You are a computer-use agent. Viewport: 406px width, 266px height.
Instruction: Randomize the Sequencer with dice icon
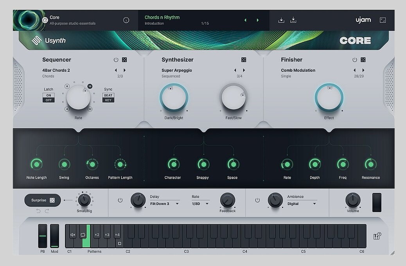pos(124,60)
